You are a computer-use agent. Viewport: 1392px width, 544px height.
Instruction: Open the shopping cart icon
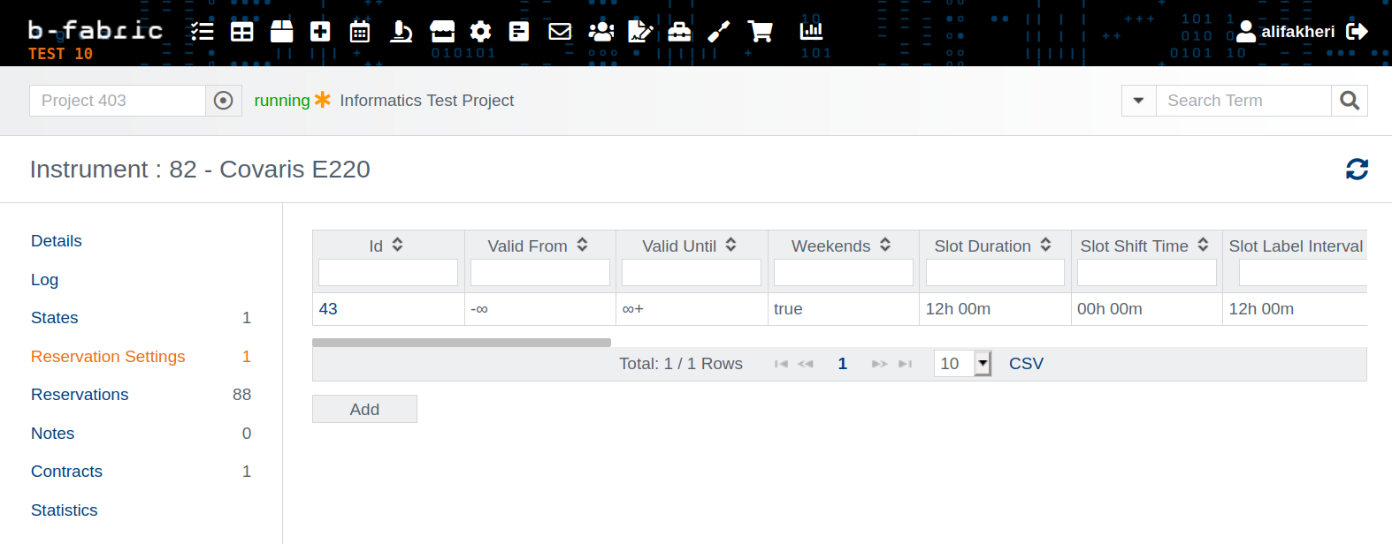[760, 32]
